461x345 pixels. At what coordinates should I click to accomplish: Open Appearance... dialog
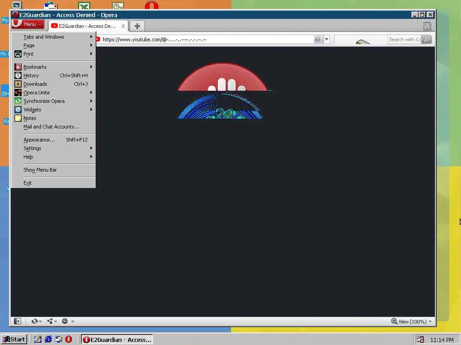(53, 140)
